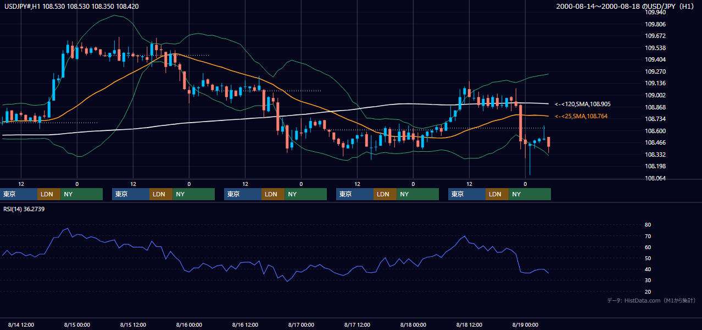Select the 8/18 00:00 date label
Screen dimensions: 702x330
tap(414, 324)
